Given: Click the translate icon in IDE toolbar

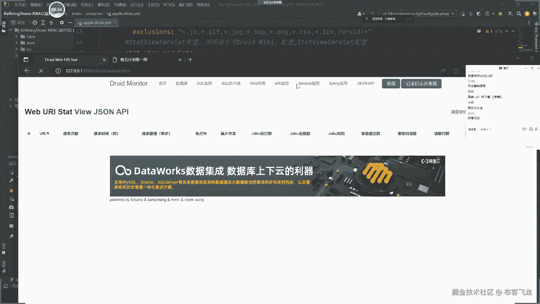Looking at the screenshot, I should click(x=510, y=14).
